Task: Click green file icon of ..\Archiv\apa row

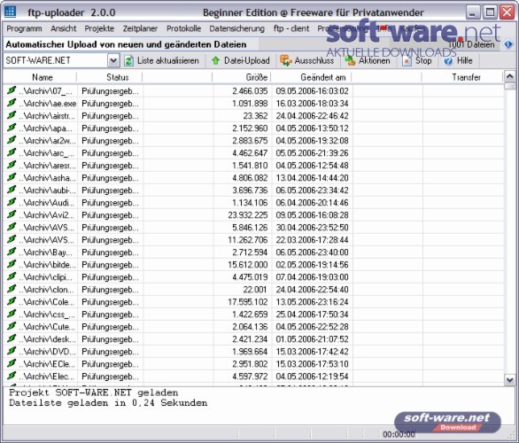Action: 12,128
